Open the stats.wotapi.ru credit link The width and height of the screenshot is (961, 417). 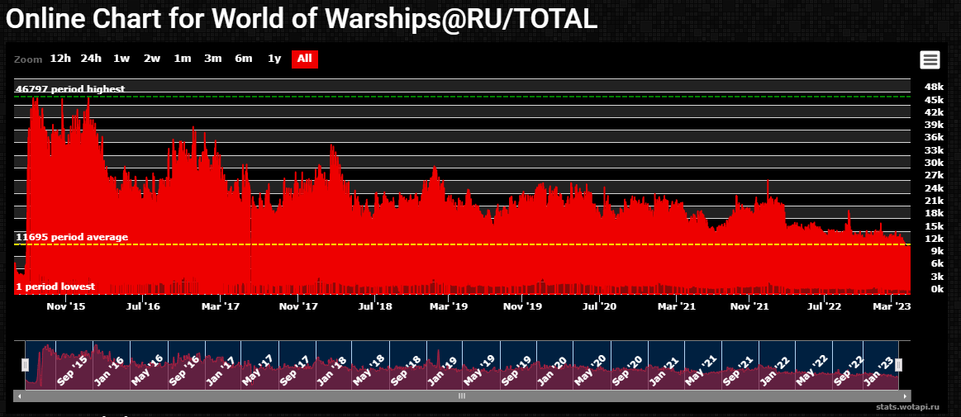point(910,407)
